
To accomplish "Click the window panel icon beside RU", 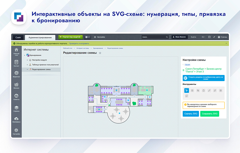I will click(x=209, y=37).
